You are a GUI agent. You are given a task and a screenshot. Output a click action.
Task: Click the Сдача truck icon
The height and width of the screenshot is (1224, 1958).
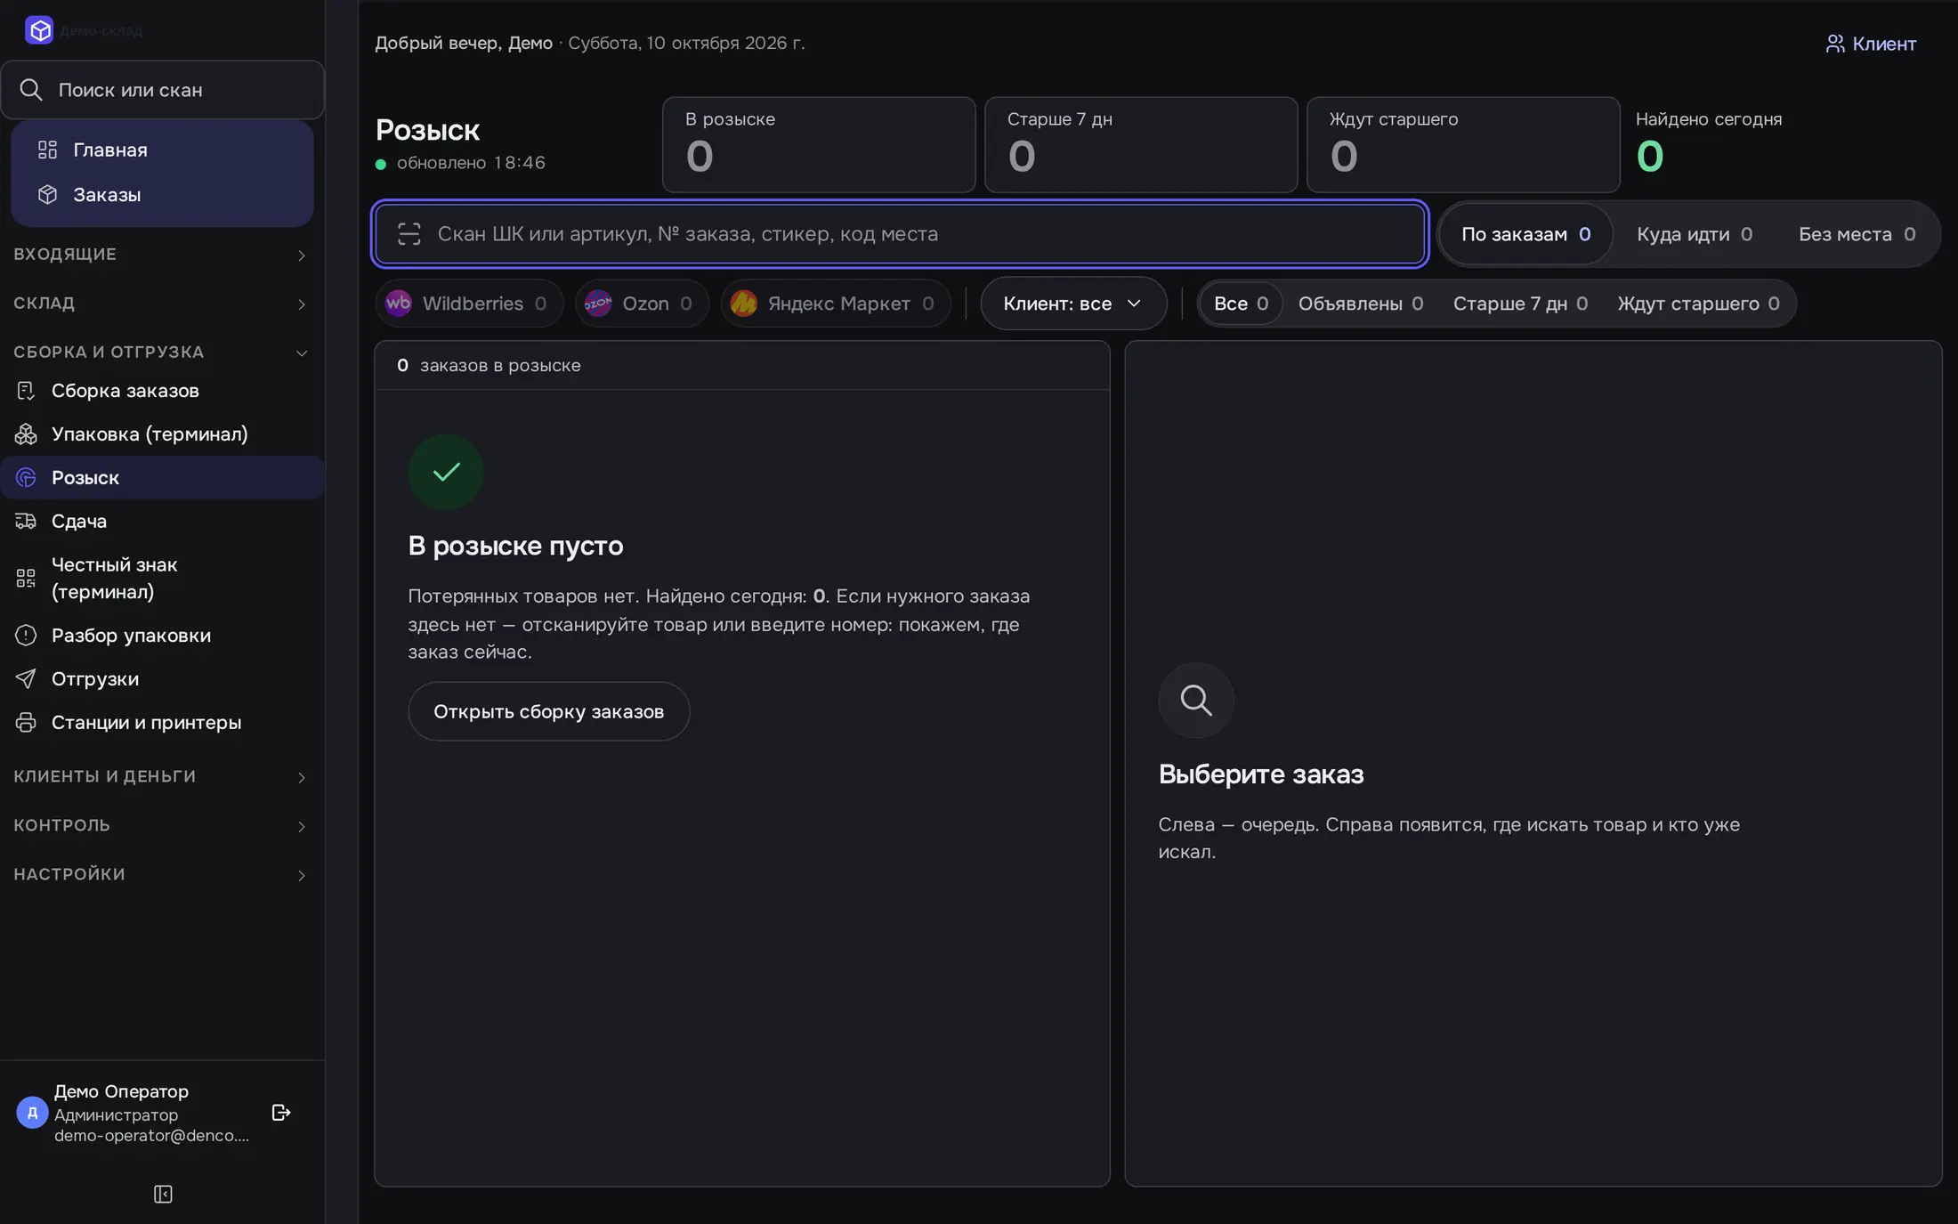pos(26,522)
